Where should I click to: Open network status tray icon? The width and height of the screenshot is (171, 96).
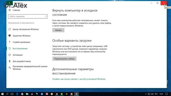tap(149, 94)
